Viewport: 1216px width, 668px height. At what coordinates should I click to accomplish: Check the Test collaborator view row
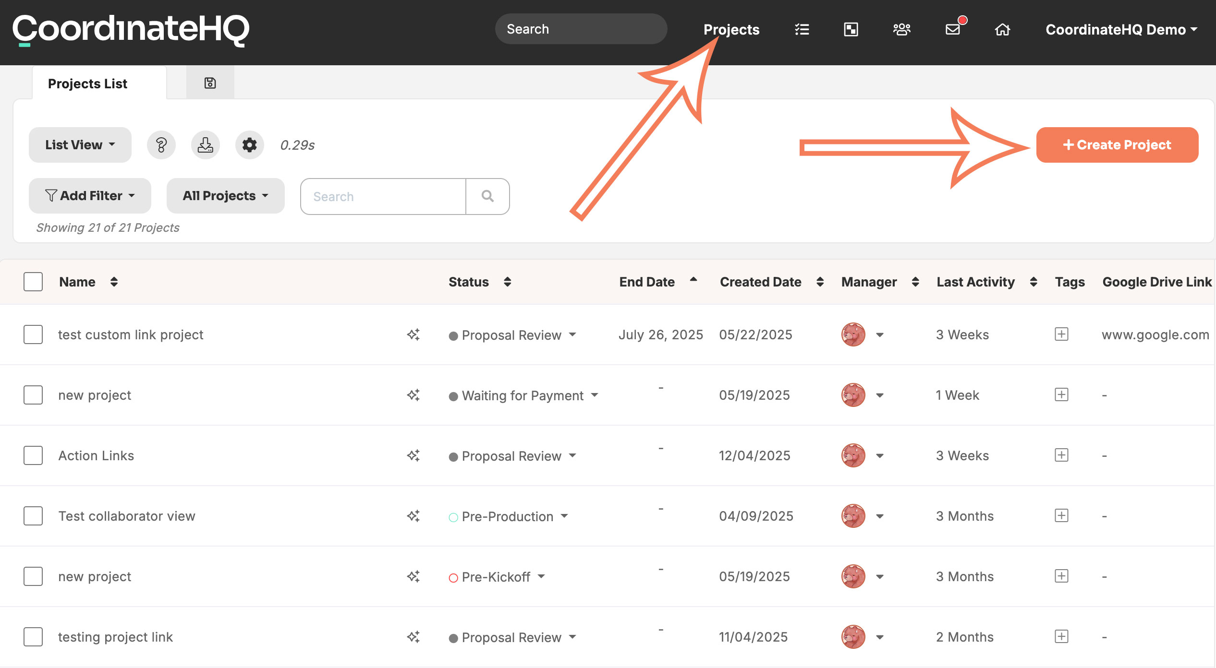coord(33,516)
